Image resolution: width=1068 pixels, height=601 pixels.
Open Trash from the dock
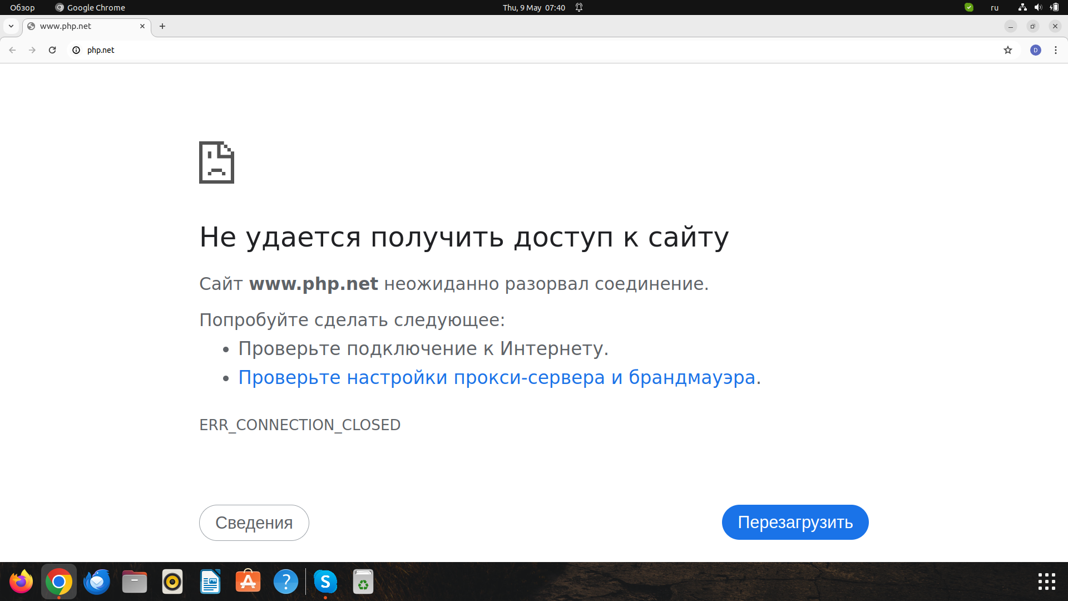[x=363, y=582]
